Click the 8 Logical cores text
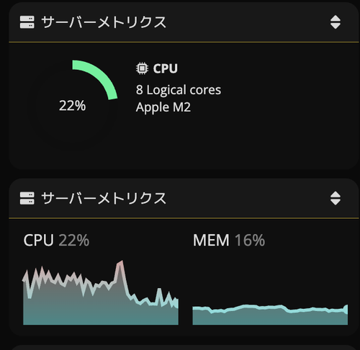 tap(179, 90)
